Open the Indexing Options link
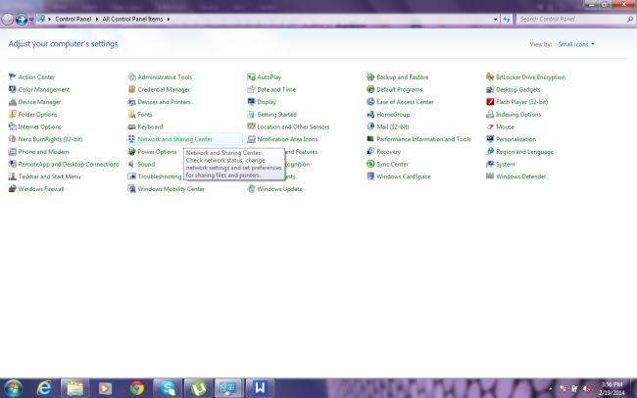This screenshot has height=398, width=637. coord(518,115)
